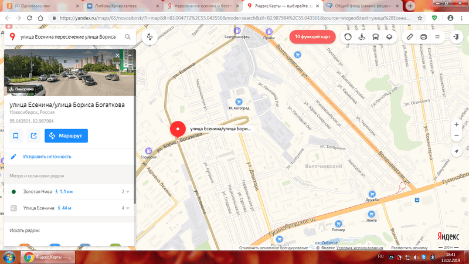Save place with the bookmark icon
Image resolution: width=469 pixels, height=264 pixels.
click(x=16, y=136)
